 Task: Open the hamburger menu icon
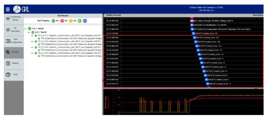[8, 9]
